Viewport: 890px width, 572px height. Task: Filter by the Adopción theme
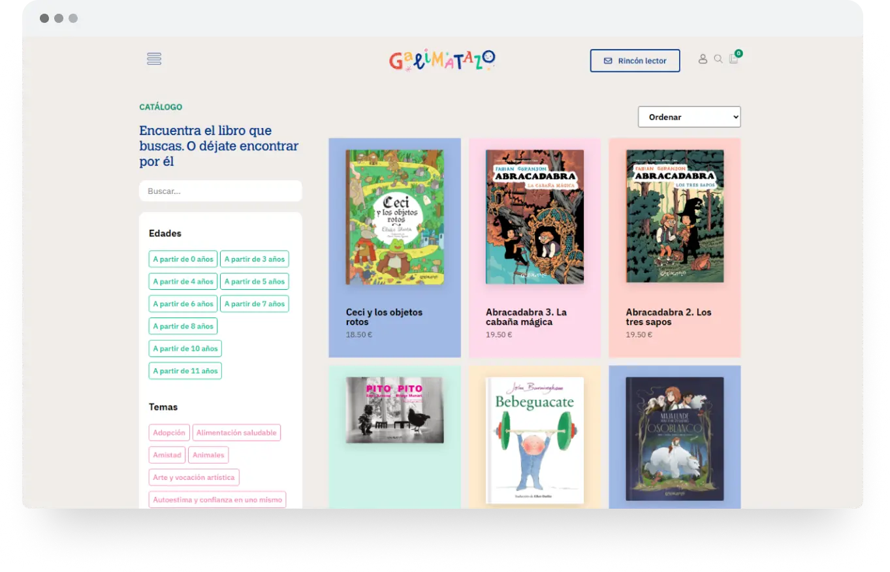pos(169,433)
